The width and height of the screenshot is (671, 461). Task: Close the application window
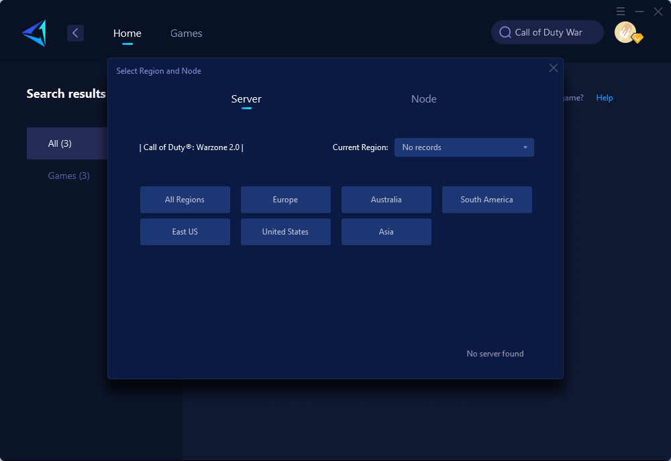[658, 11]
